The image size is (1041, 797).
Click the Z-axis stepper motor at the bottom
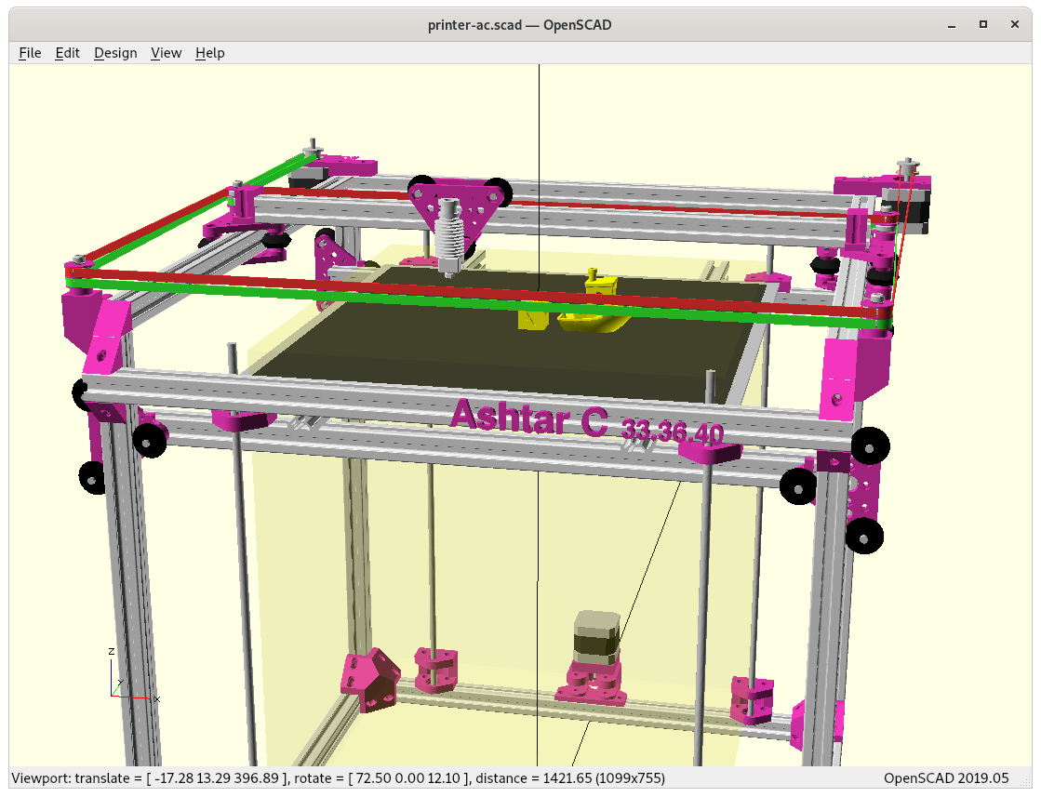point(596,638)
